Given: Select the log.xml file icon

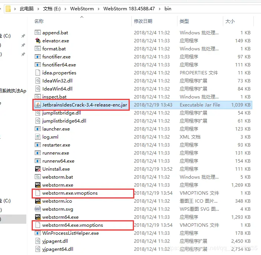Looking at the screenshot, I should [x=38, y=137].
